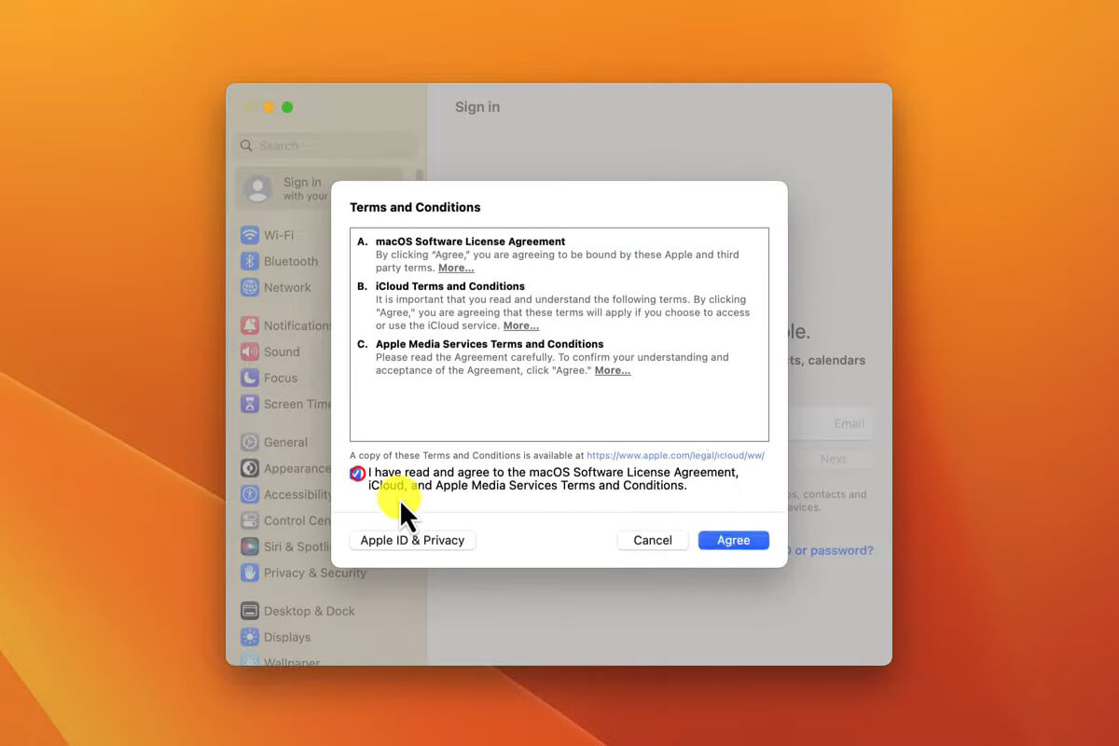Viewport: 1119px width, 746px height.
Task: Open the Privacy & Security sidebar item
Action: 314,573
